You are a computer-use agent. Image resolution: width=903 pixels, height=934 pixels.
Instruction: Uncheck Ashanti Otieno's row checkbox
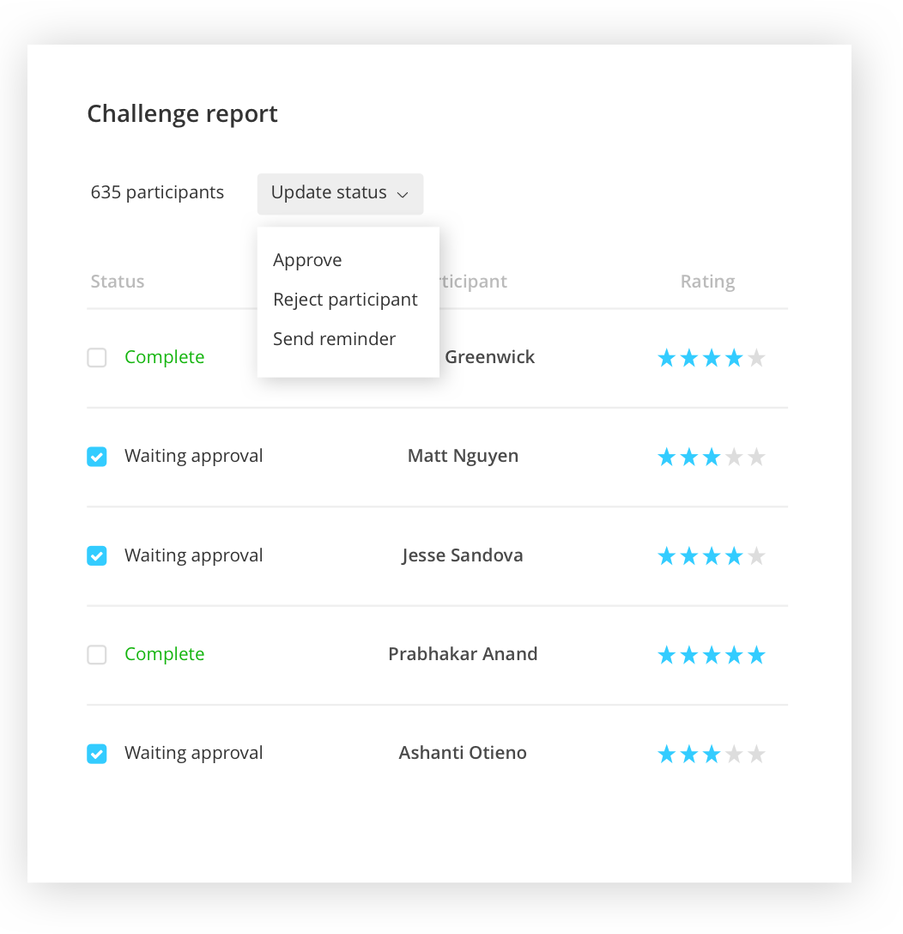pyautogui.click(x=97, y=754)
